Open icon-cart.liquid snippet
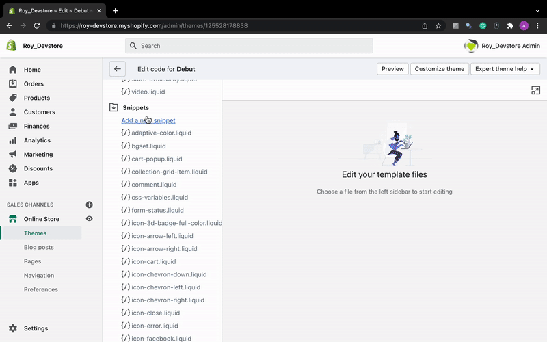The image size is (547, 342). click(x=148, y=261)
